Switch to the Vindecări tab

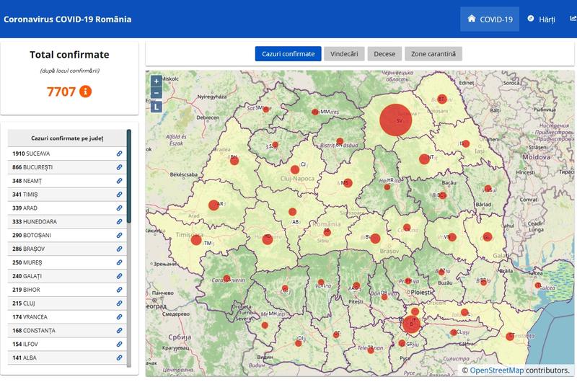coord(344,54)
